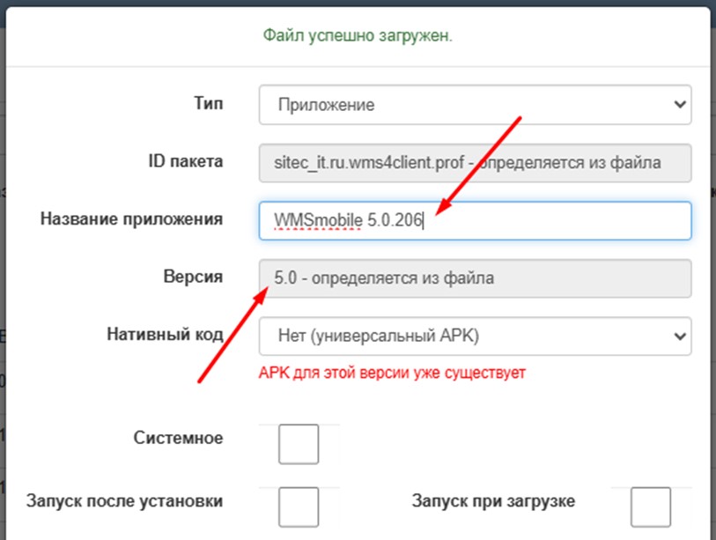Viewport: 716px width, 540px height.
Task: Click the Запуск при загрузке label
Action: 493,501
